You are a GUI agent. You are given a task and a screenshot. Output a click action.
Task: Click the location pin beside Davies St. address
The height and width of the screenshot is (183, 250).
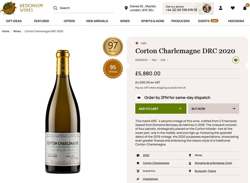tap(126, 8)
